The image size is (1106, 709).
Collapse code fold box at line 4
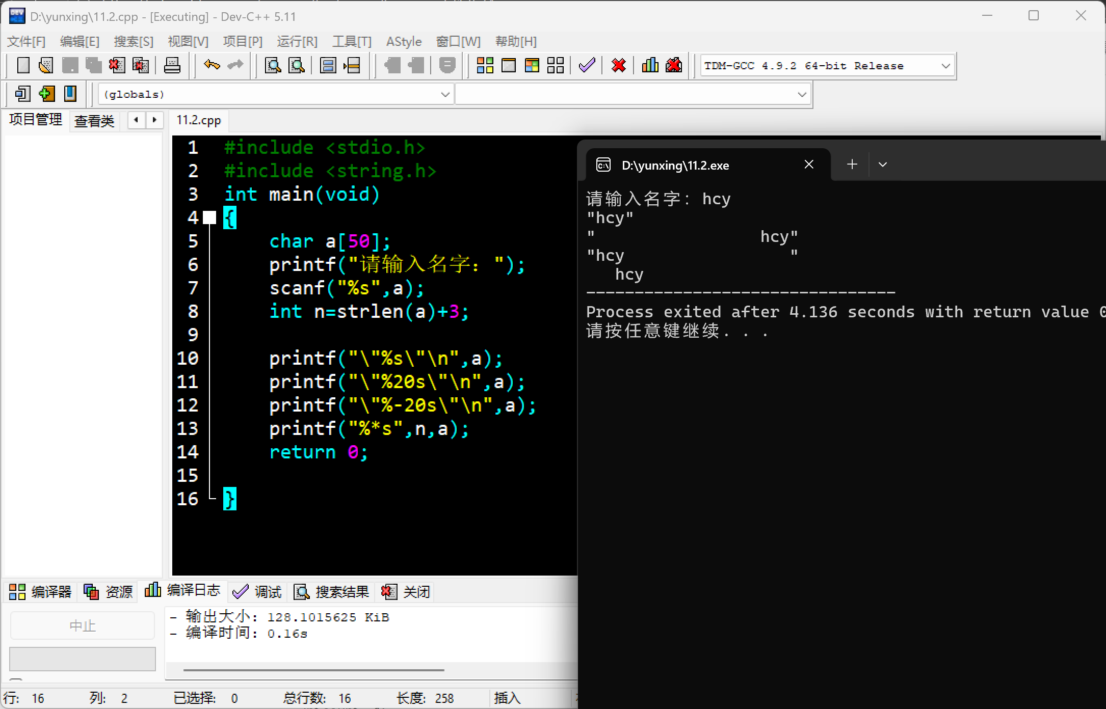coord(209,218)
